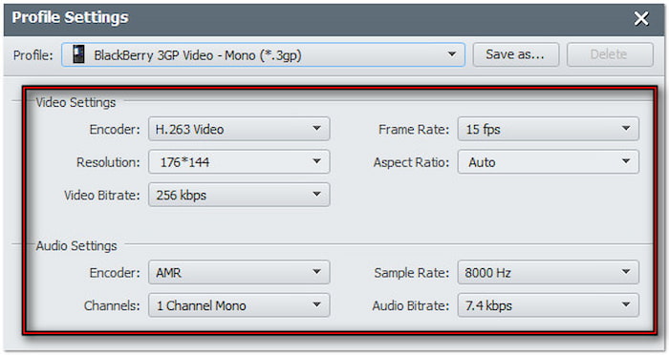Open the Video Bitrate dropdown

239,195
